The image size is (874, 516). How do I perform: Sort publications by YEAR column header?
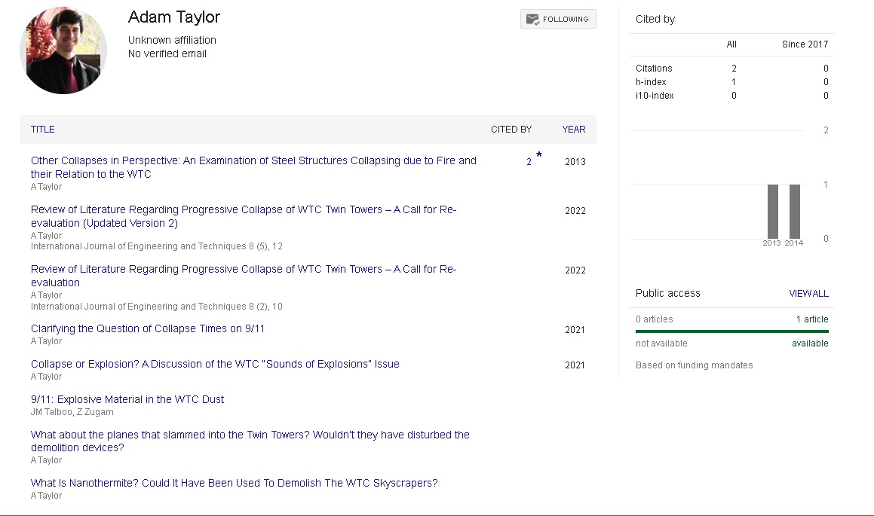point(574,129)
